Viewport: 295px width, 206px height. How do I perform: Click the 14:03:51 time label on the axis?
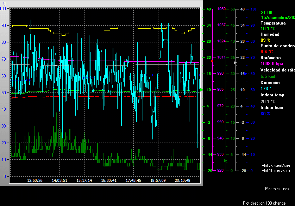coord(59,180)
